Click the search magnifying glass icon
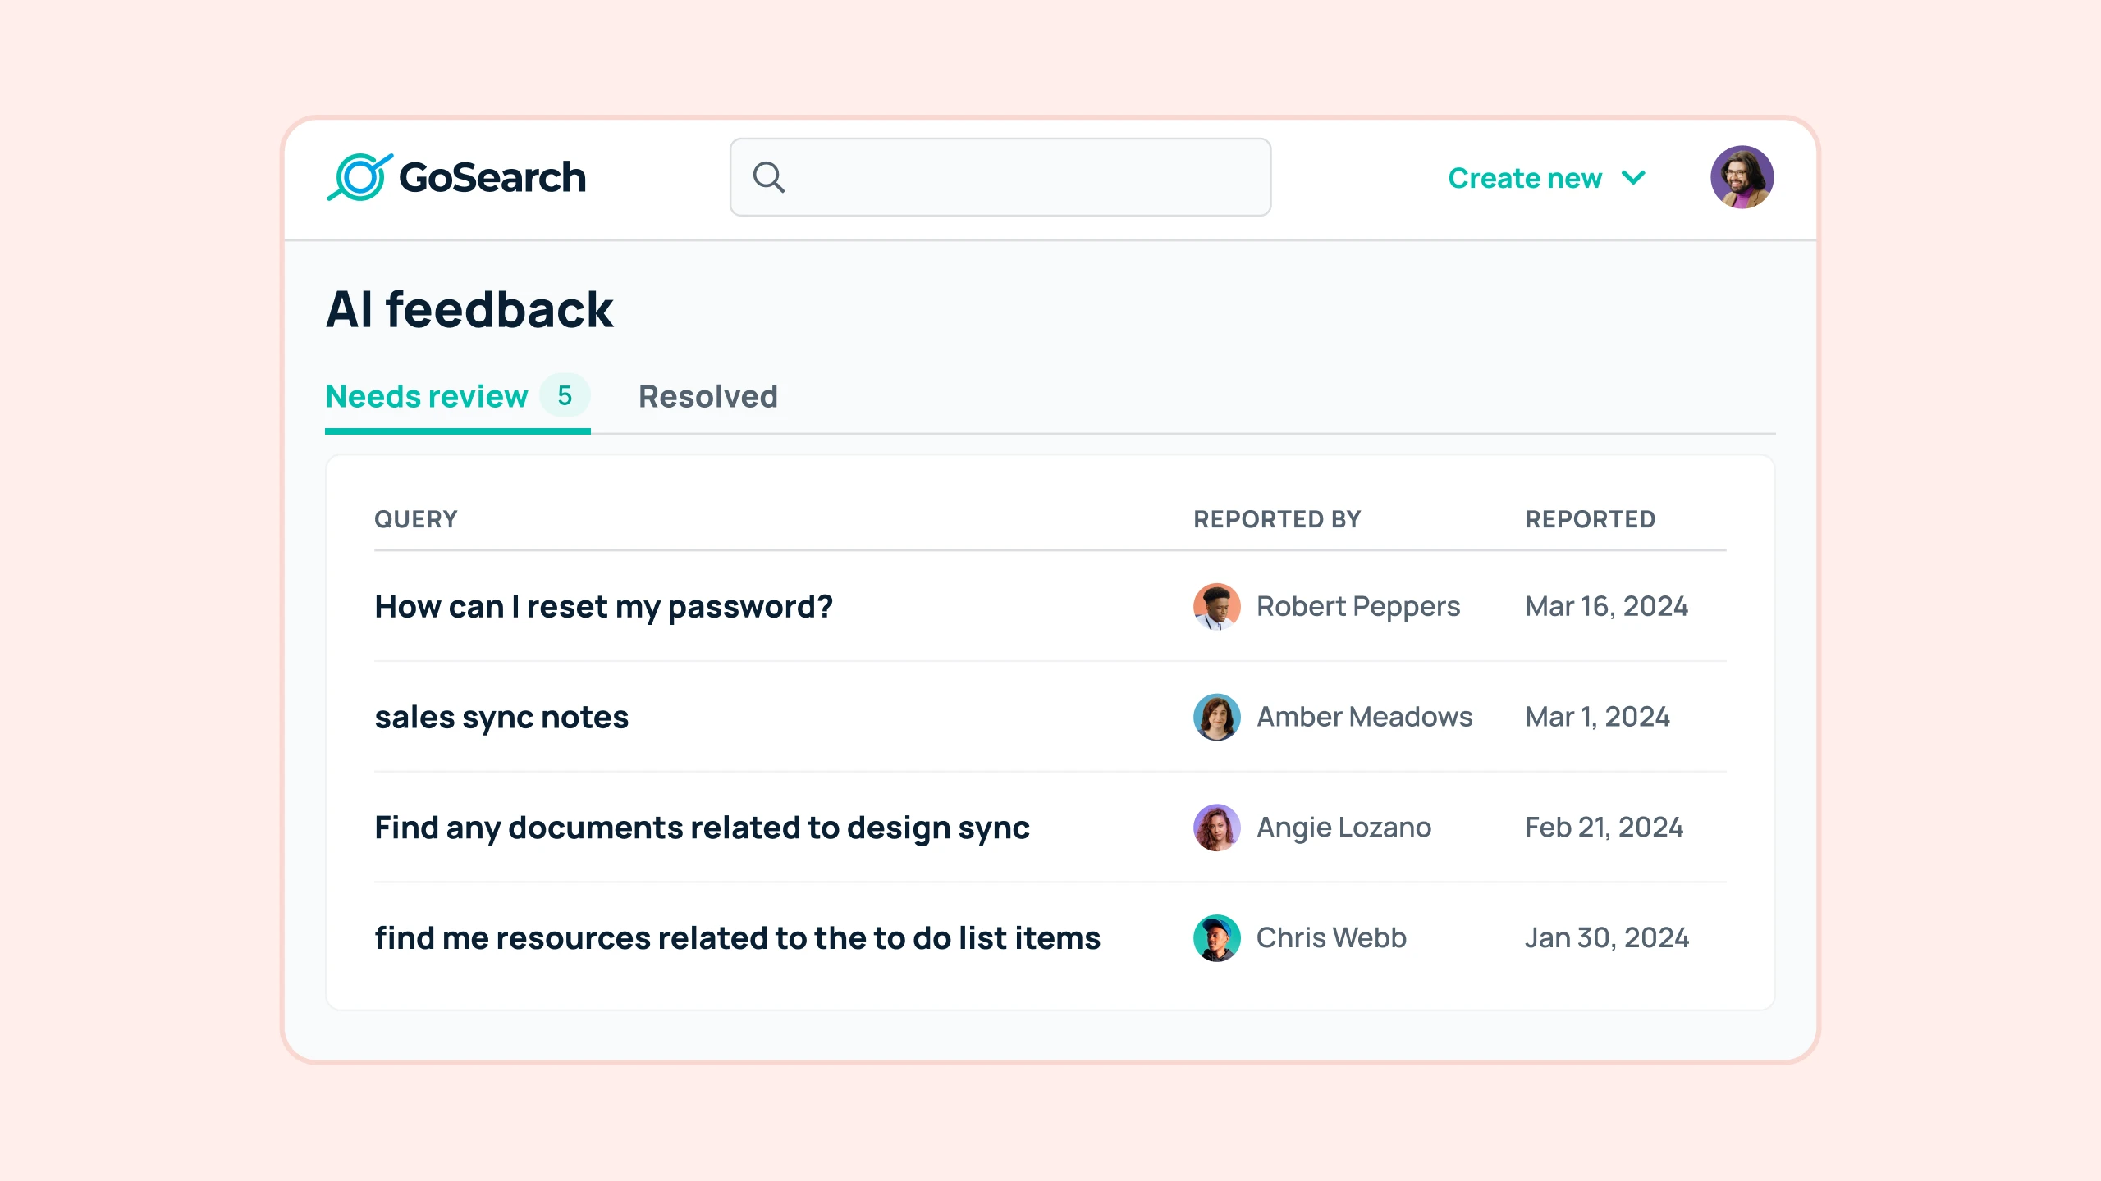 point(771,177)
